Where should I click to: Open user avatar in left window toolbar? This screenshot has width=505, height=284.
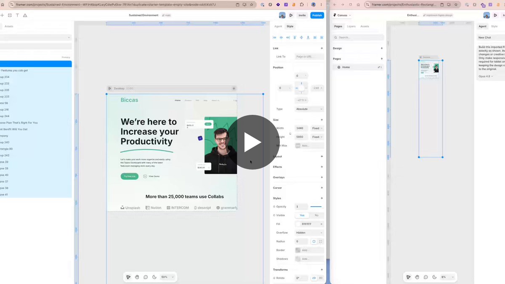(282, 15)
